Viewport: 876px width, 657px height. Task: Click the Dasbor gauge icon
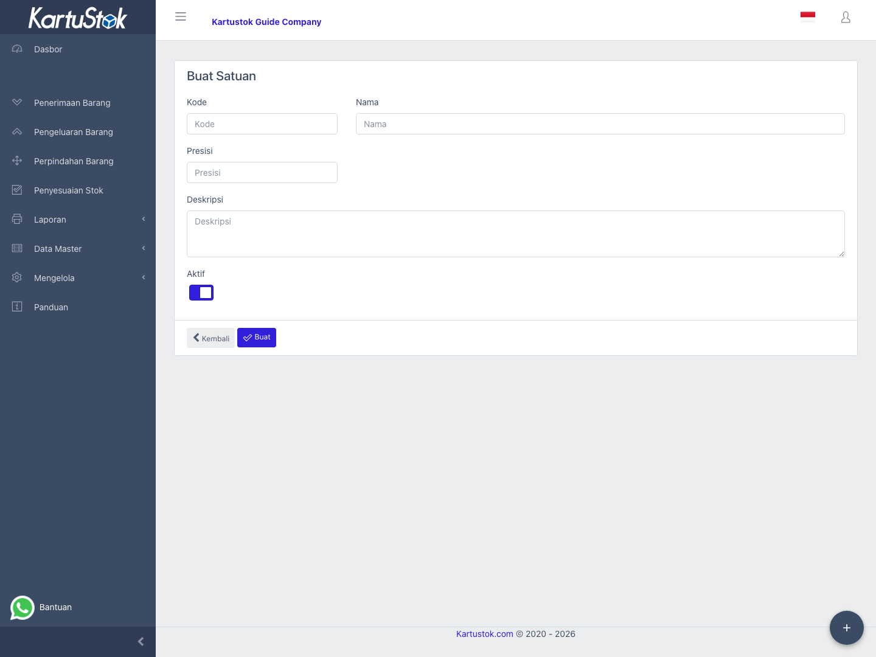coord(17,49)
